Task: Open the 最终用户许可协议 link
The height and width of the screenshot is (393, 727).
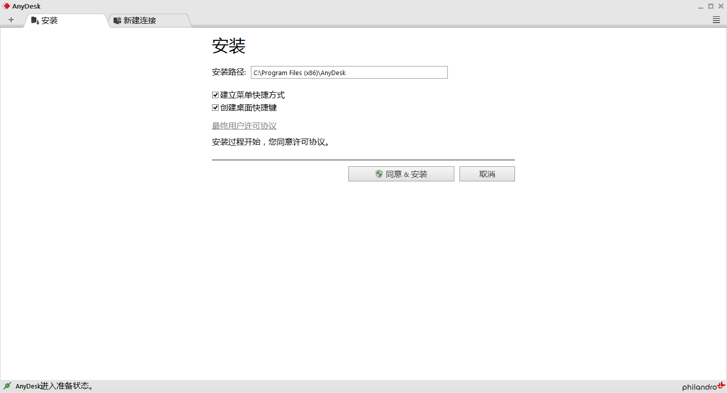Action: point(244,125)
